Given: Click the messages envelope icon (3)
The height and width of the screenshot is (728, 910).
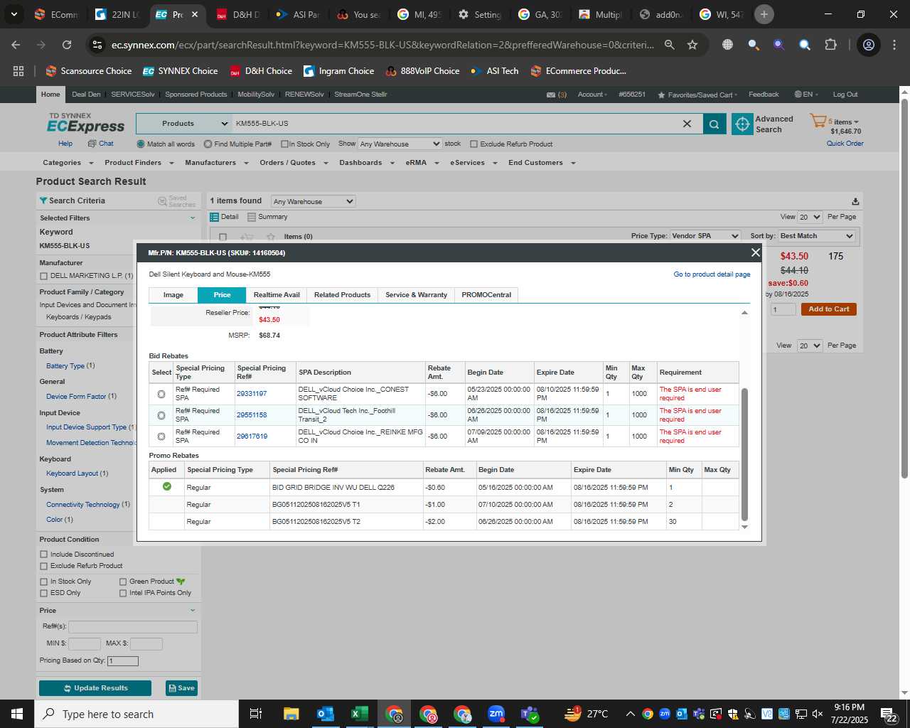Looking at the screenshot, I should (551, 95).
